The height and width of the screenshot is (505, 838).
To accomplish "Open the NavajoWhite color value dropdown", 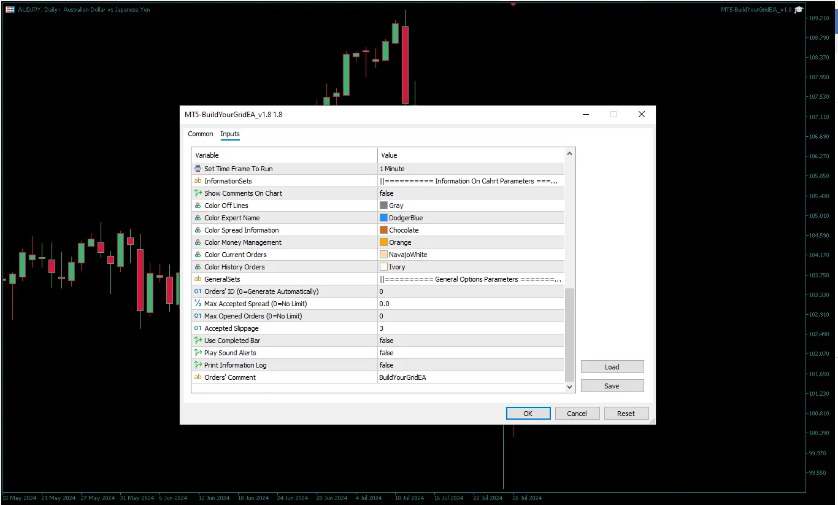I will (470, 255).
